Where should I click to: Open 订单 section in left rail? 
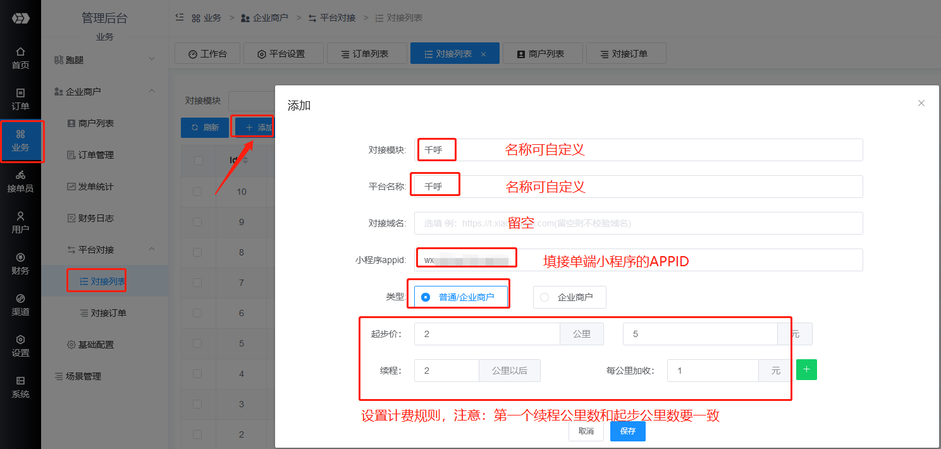(20, 99)
